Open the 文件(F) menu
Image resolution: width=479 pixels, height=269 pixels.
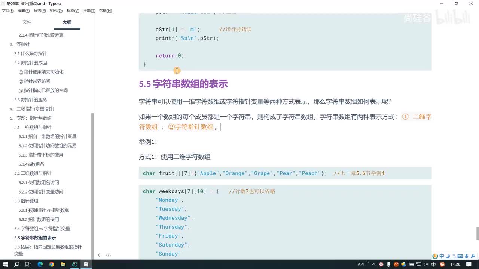coord(7,11)
